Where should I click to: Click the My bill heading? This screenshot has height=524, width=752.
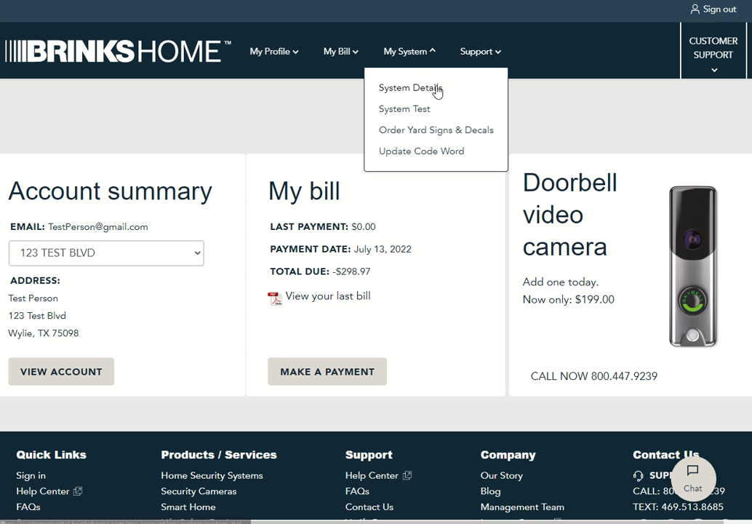[304, 191]
